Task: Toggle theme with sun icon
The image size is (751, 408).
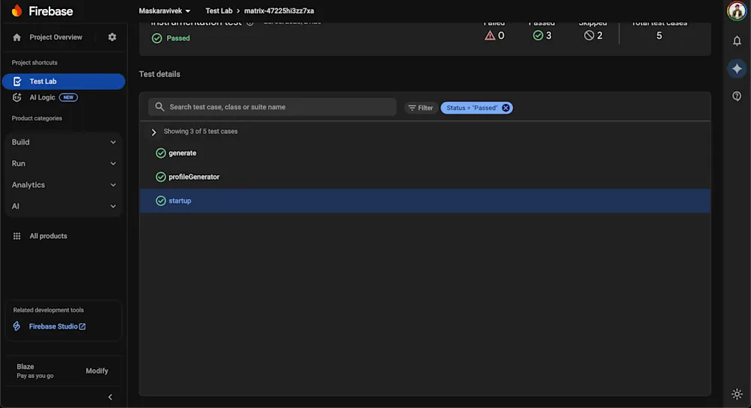Action: [737, 394]
